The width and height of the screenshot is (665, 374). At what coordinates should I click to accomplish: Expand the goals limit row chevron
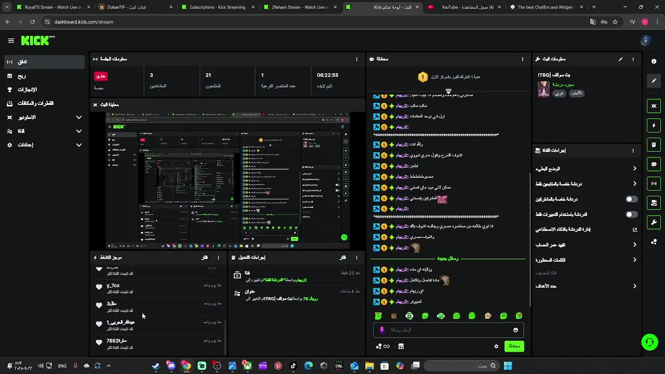[634, 286]
